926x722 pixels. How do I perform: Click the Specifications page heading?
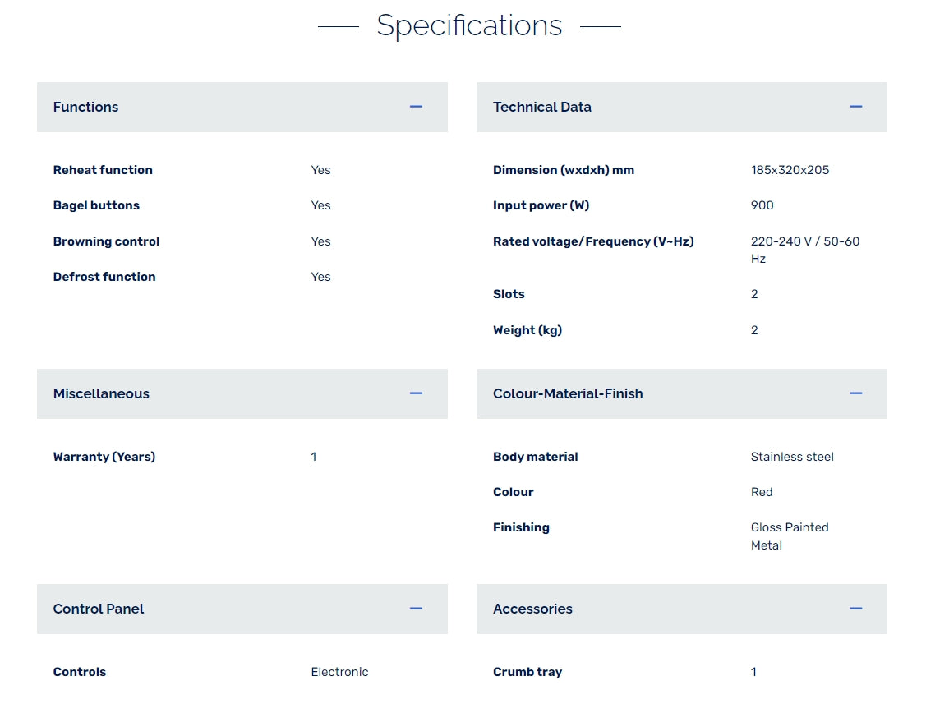[469, 25]
